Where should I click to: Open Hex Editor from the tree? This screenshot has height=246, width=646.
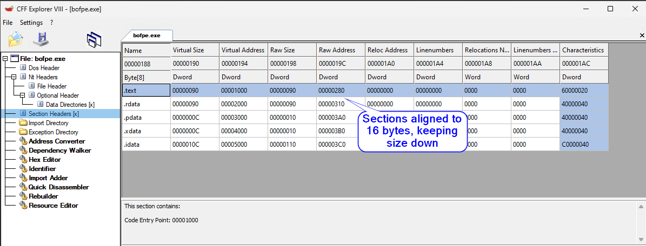click(44, 160)
